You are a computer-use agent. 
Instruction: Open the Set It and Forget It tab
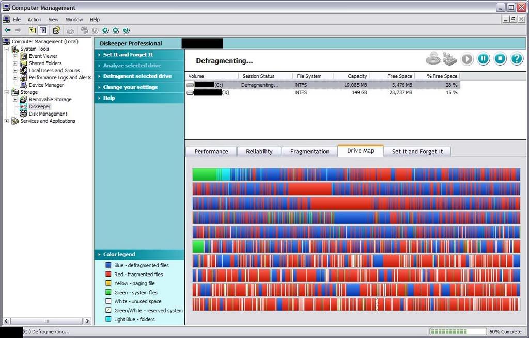417,151
